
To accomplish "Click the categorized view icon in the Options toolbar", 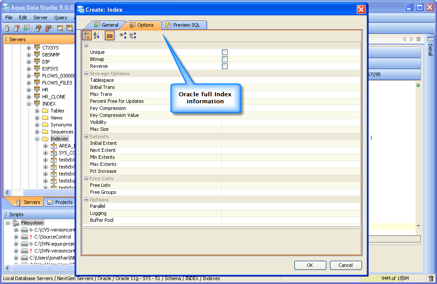I will pyautogui.click(x=87, y=35).
